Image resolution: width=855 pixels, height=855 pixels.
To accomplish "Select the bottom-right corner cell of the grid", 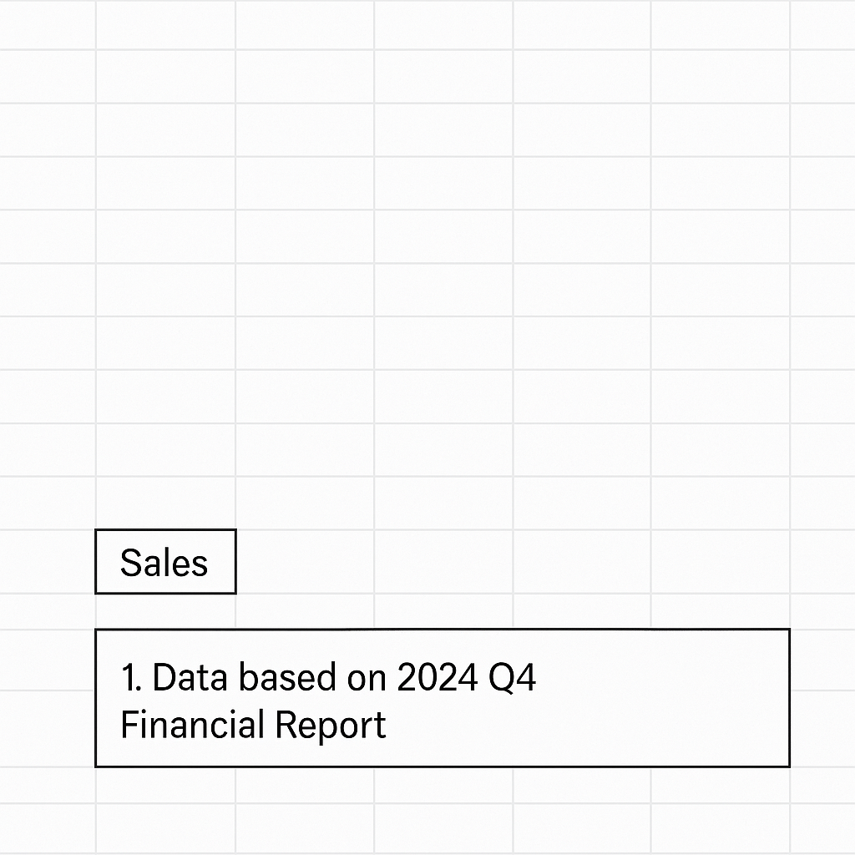I will pyautogui.click(x=822, y=829).
